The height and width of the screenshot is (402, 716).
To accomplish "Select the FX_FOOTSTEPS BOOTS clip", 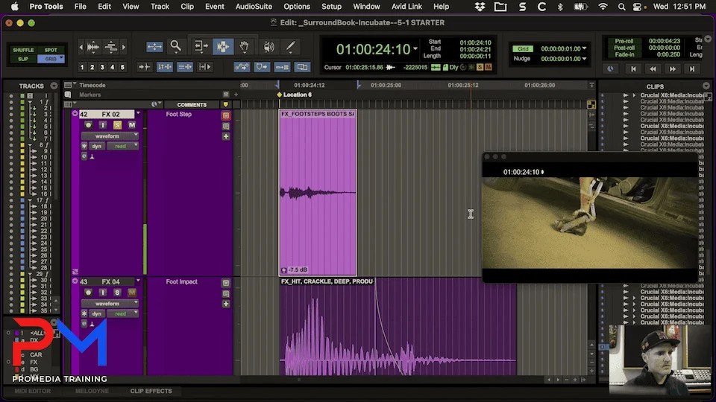I will click(318, 192).
